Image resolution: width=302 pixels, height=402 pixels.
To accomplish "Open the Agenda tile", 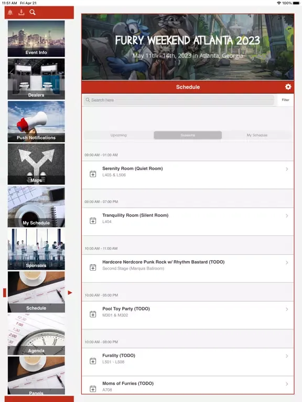I will (x=36, y=334).
